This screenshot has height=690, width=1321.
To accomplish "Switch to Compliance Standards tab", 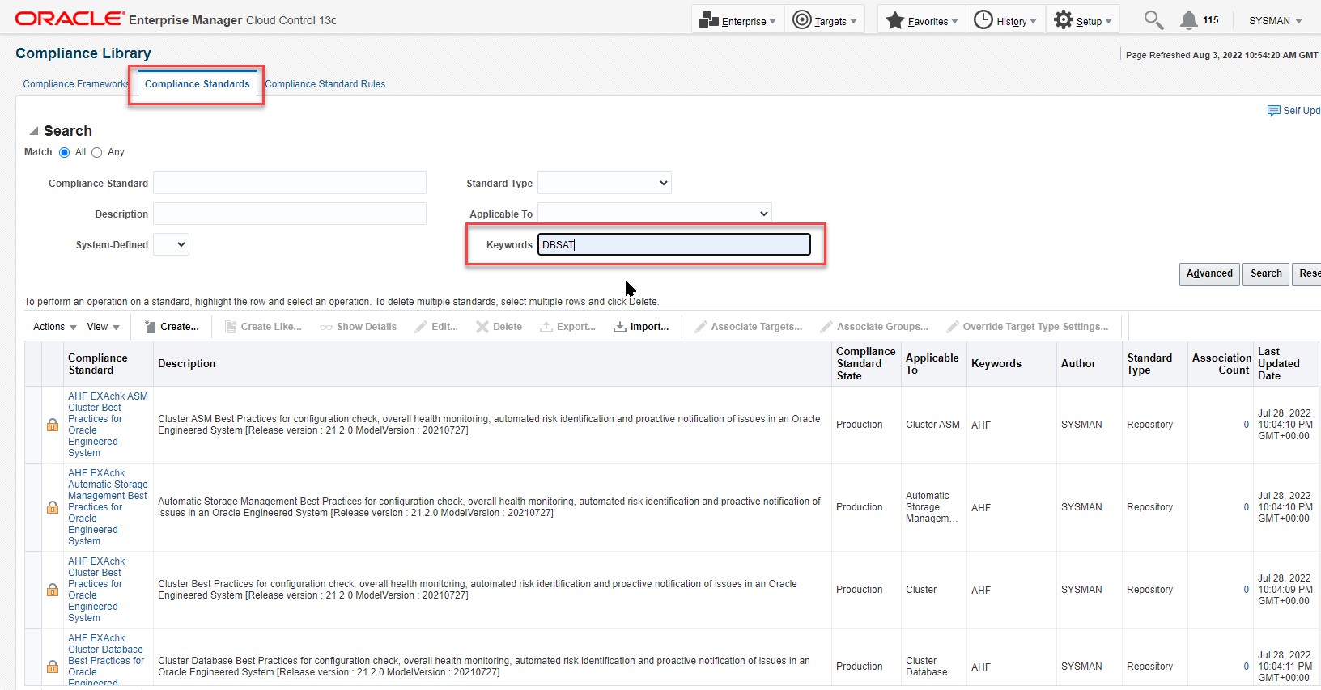I will coord(198,84).
